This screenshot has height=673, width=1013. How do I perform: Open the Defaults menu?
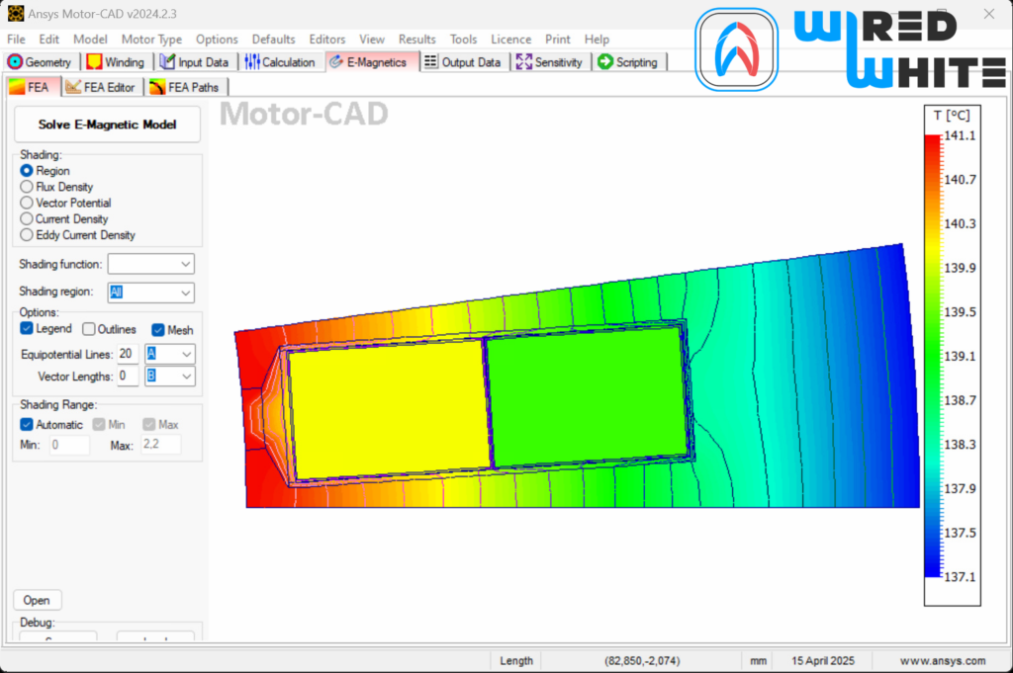[273, 40]
